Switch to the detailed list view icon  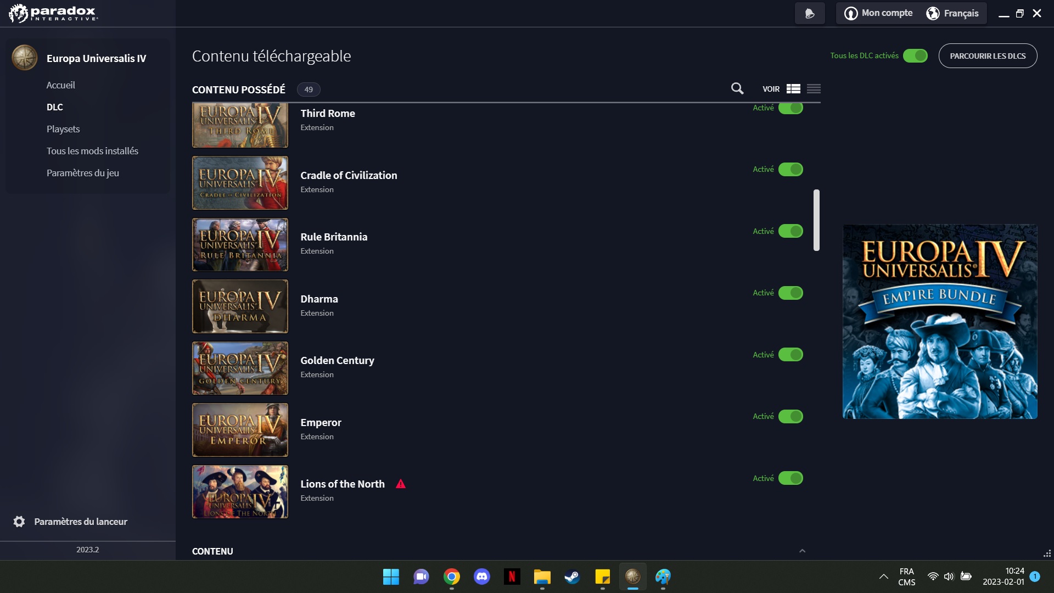[x=793, y=89]
